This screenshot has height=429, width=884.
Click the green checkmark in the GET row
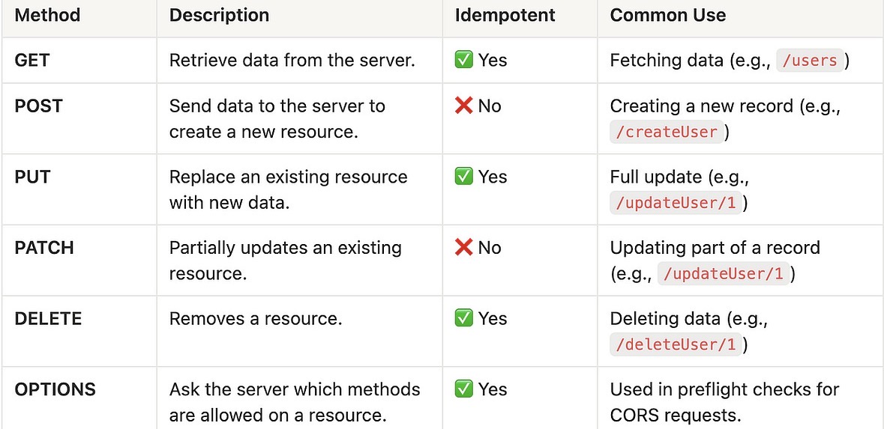pyautogui.click(x=464, y=61)
